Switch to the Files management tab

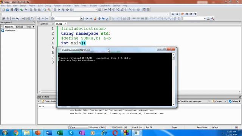click(x=29, y=27)
